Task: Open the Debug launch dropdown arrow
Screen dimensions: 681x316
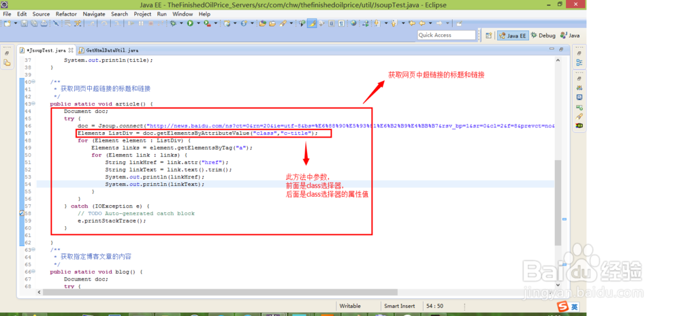Action: click(181, 23)
